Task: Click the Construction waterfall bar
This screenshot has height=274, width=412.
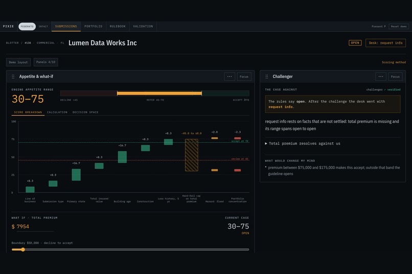Action: pos(145,148)
